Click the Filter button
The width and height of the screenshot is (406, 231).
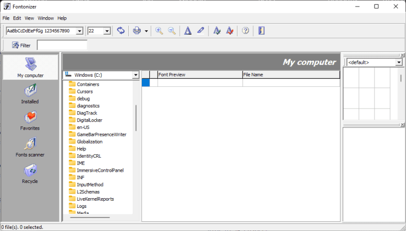coord(21,45)
